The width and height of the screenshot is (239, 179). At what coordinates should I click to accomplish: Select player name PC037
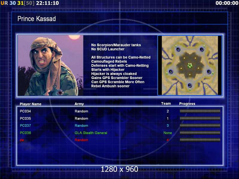[x=25, y=126]
